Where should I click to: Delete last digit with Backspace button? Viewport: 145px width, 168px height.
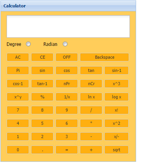coord(104,57)
